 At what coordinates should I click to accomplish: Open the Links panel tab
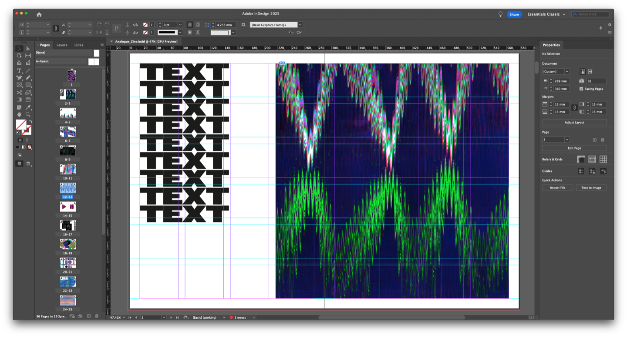click(78, 45)
